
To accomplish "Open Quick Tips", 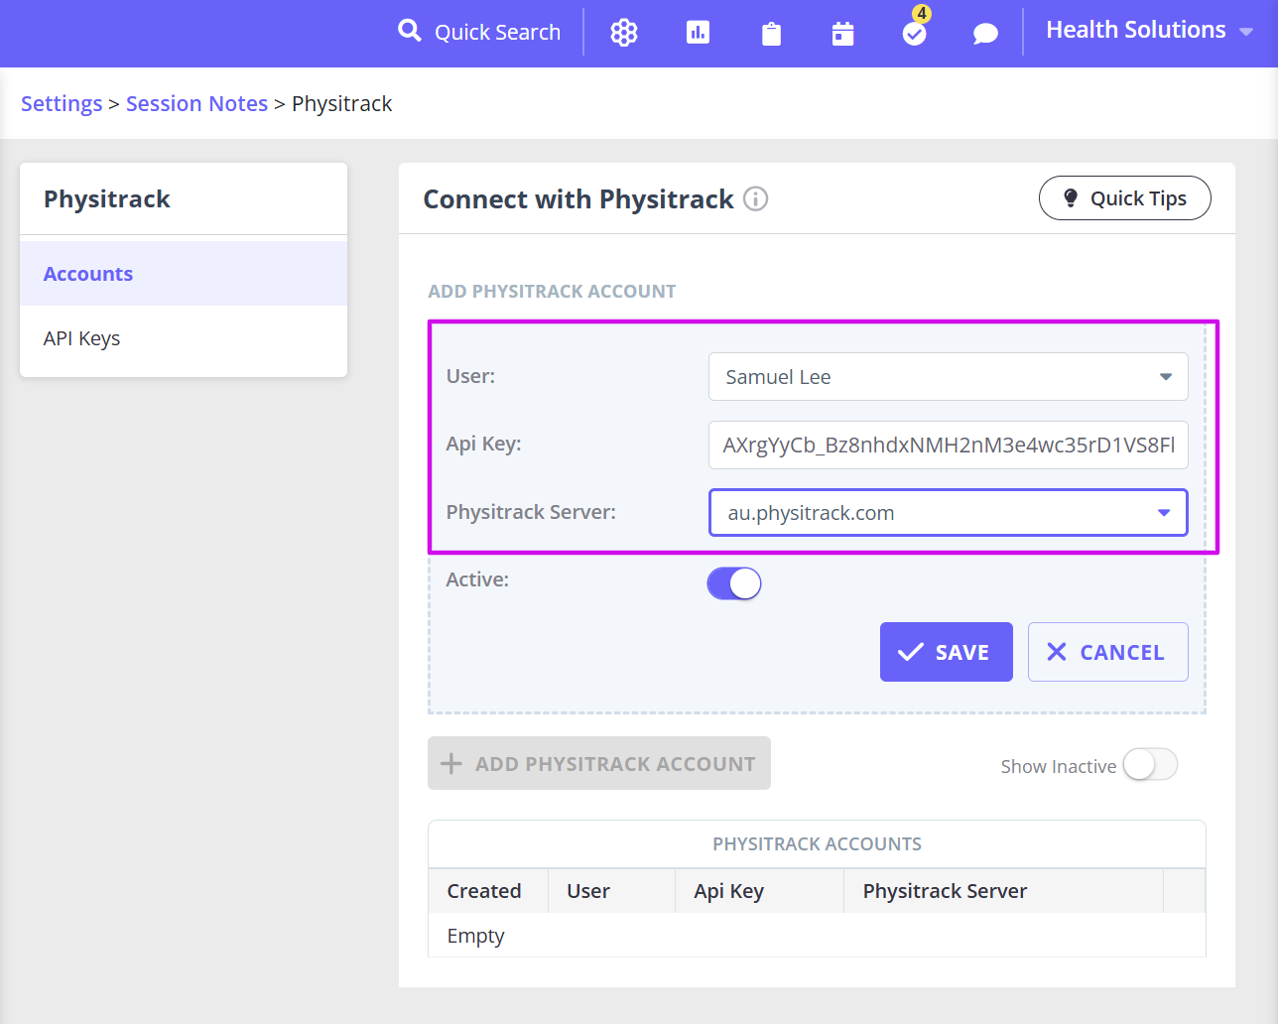I will tap(1125, 198).
